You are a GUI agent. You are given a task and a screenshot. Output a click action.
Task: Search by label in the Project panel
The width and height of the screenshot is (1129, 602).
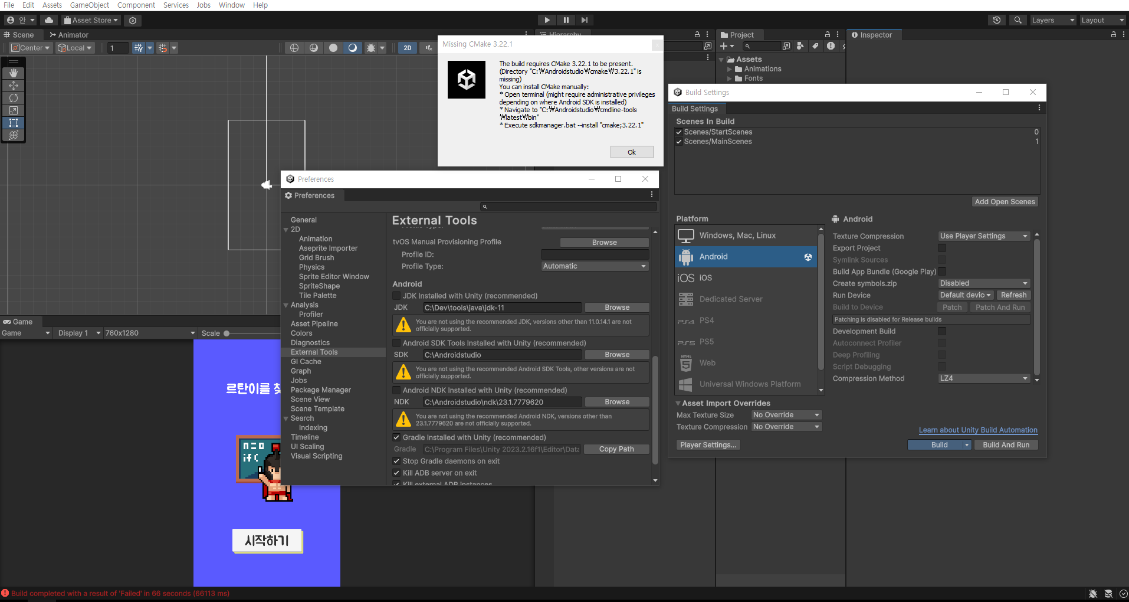815,46
